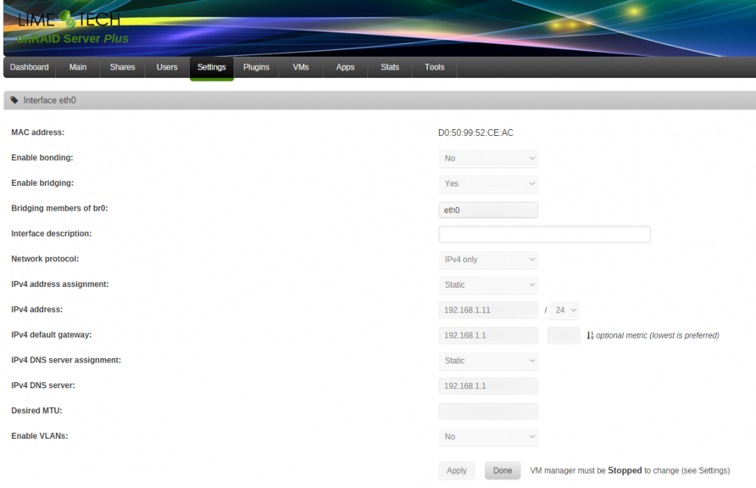
Task: Click the metric sort icon by gateway
Action: click(x=590, y=335)
